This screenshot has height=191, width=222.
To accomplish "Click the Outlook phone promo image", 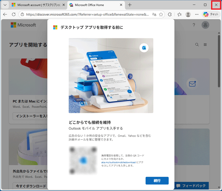I will click(x=111, y=75).
